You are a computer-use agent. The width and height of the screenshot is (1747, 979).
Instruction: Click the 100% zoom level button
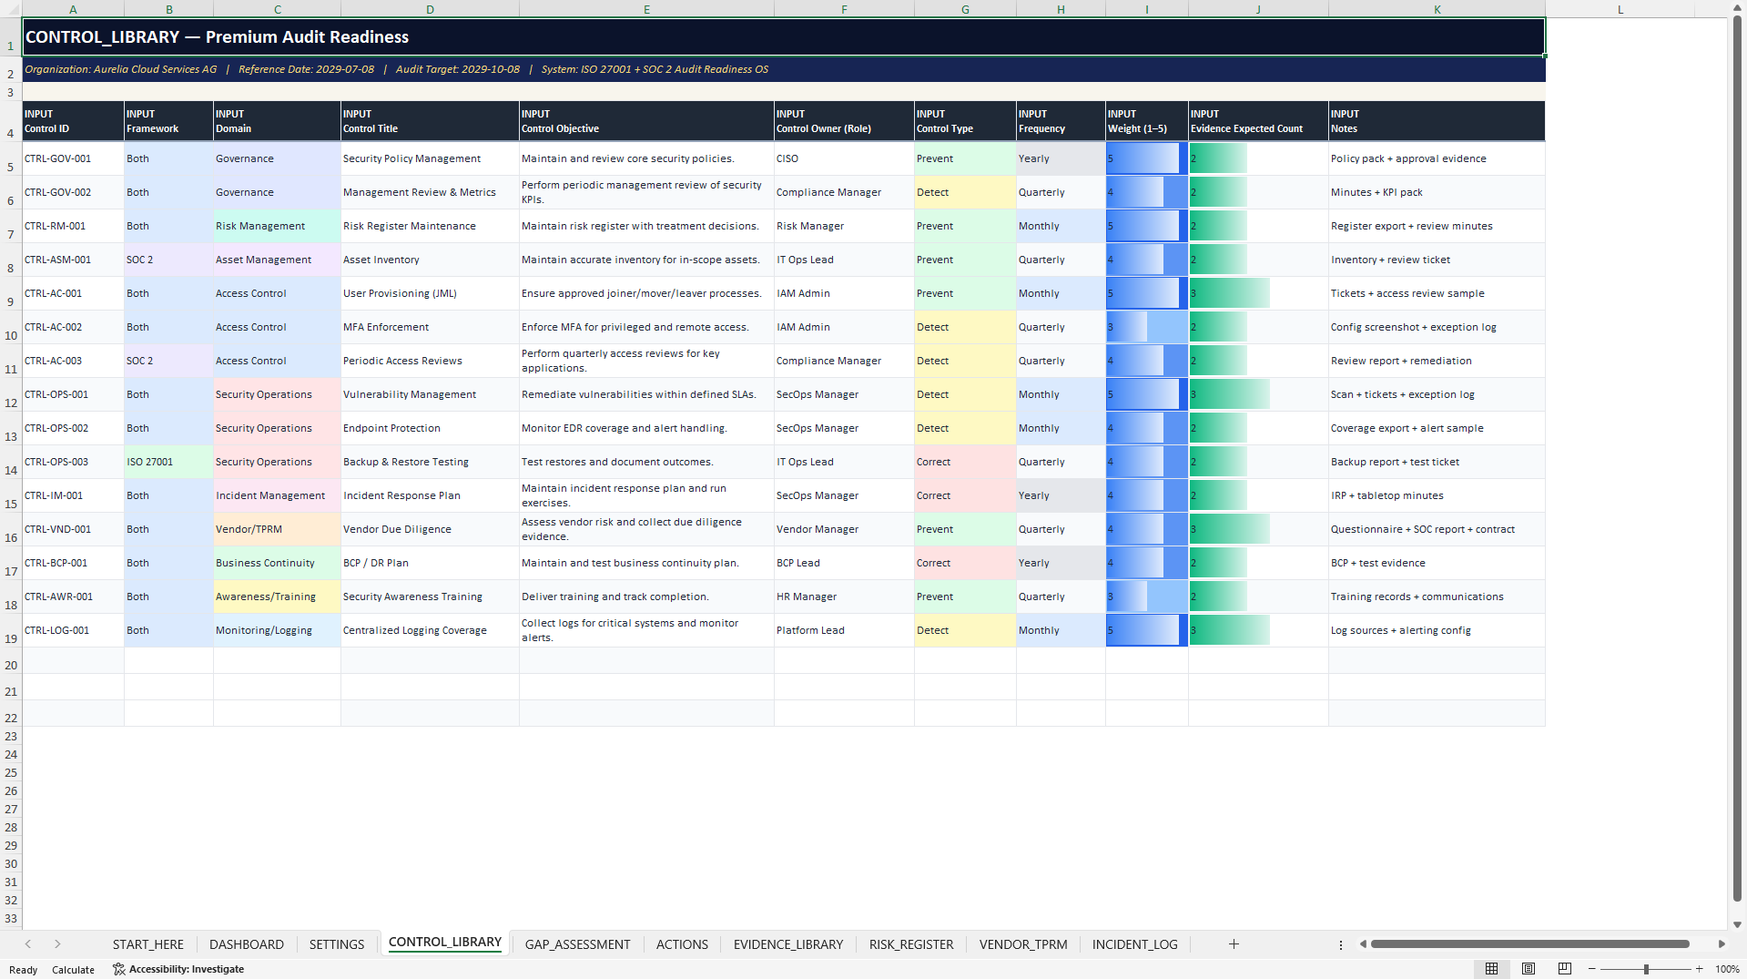pyautogui.click(x=1727, y=969)
